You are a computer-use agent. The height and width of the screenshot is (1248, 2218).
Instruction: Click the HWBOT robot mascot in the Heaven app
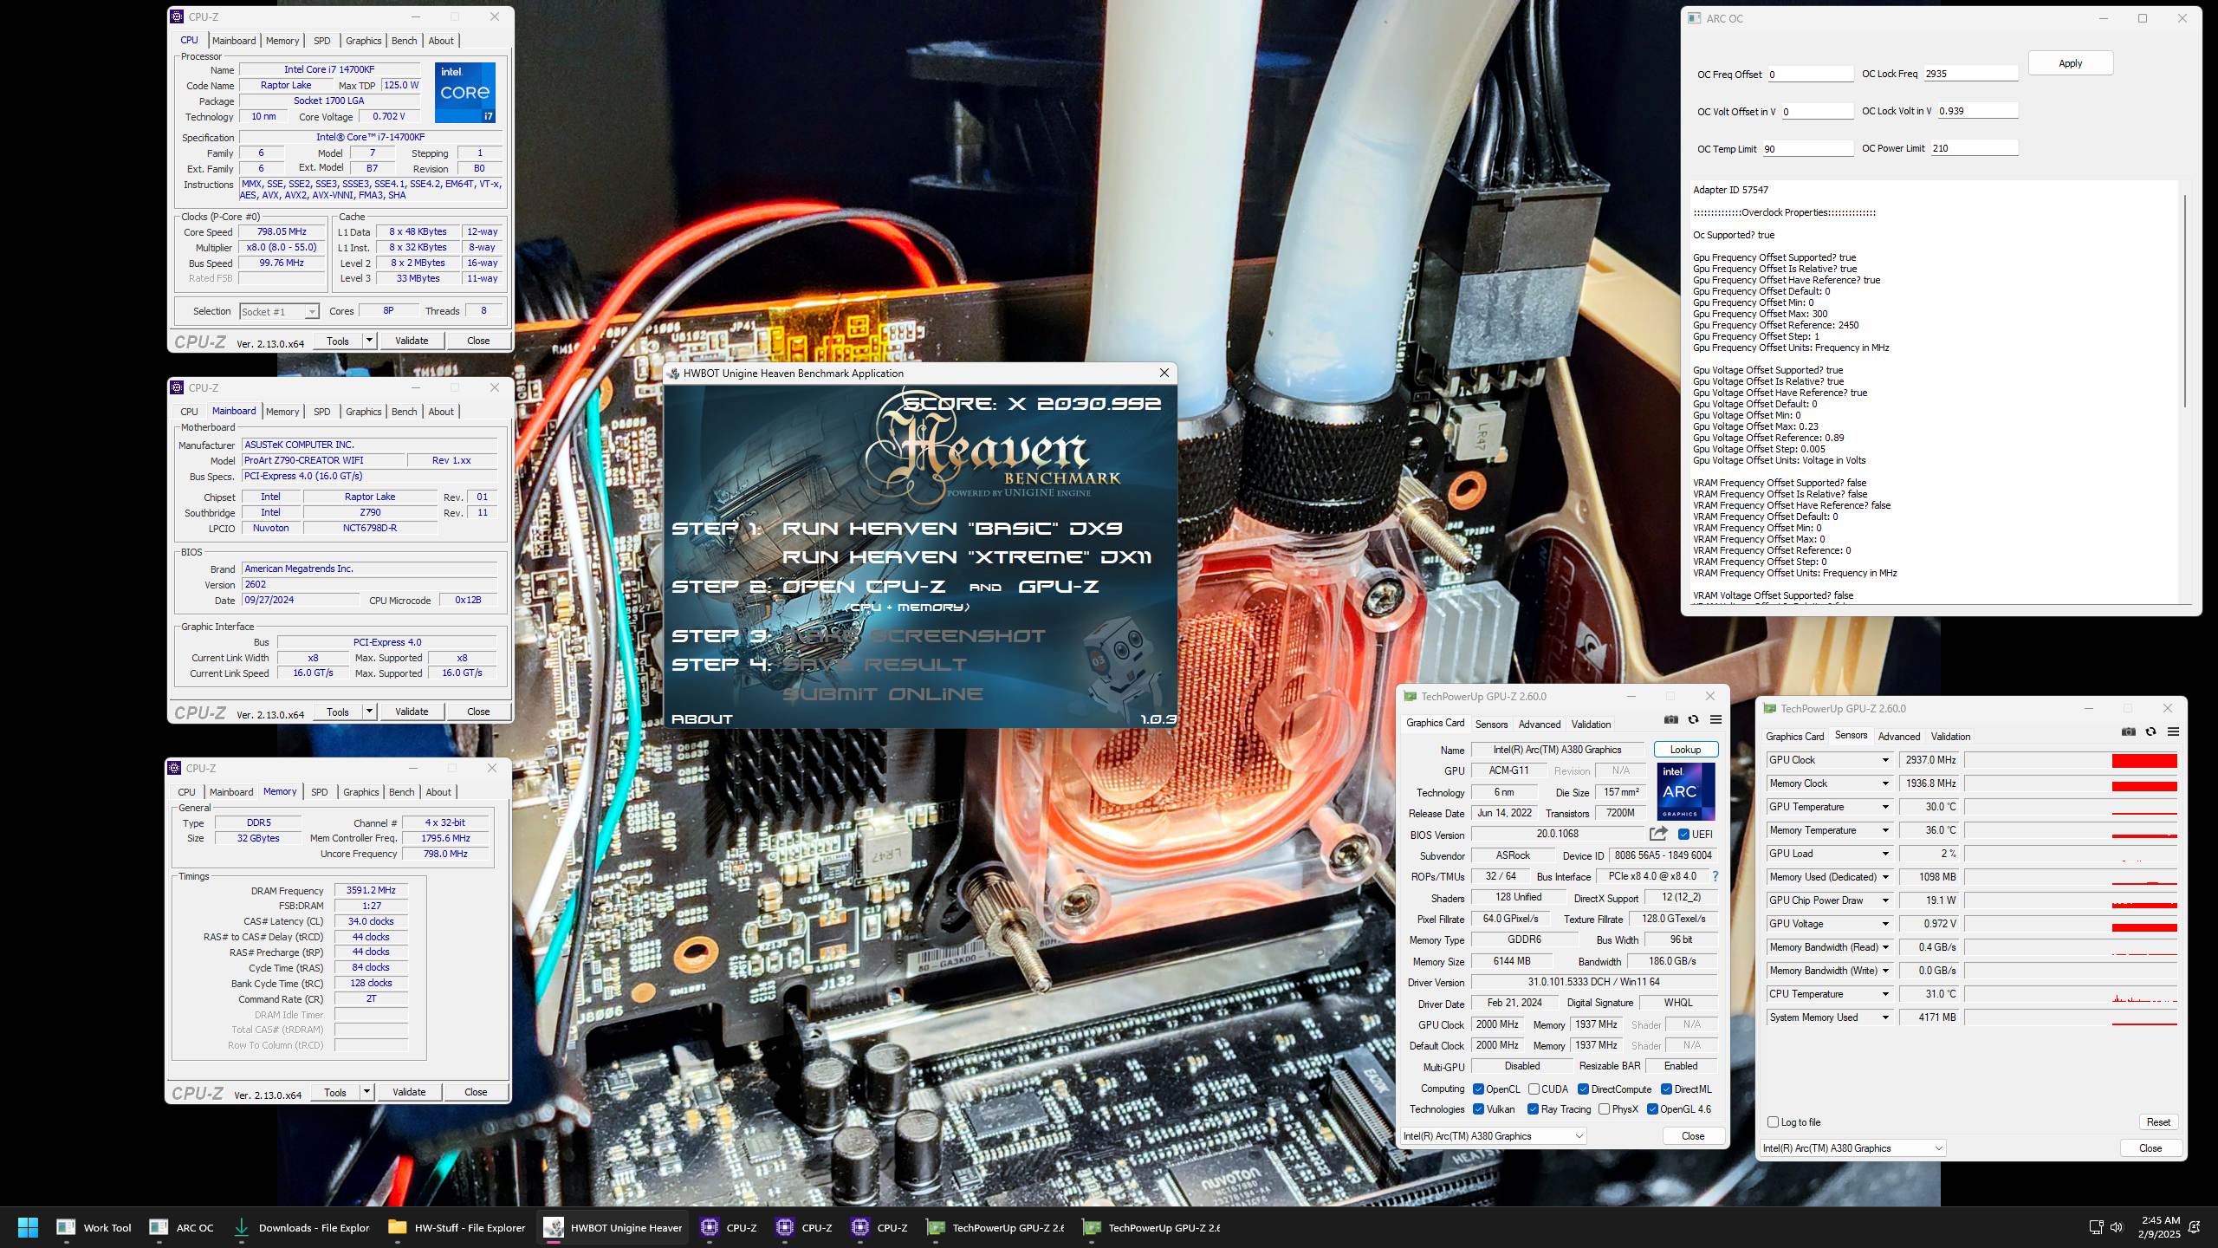coord(1121,669)
